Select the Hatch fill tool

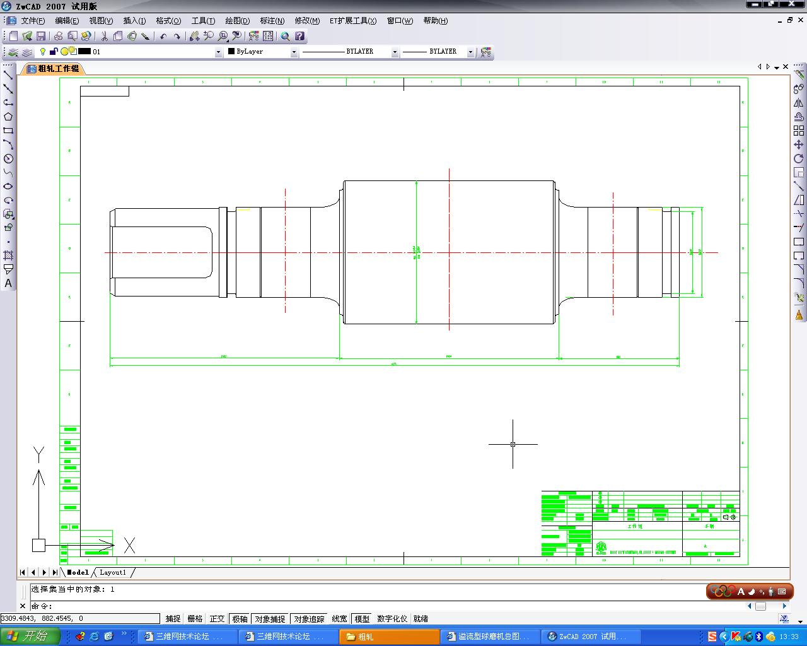(x=8, y=255)
